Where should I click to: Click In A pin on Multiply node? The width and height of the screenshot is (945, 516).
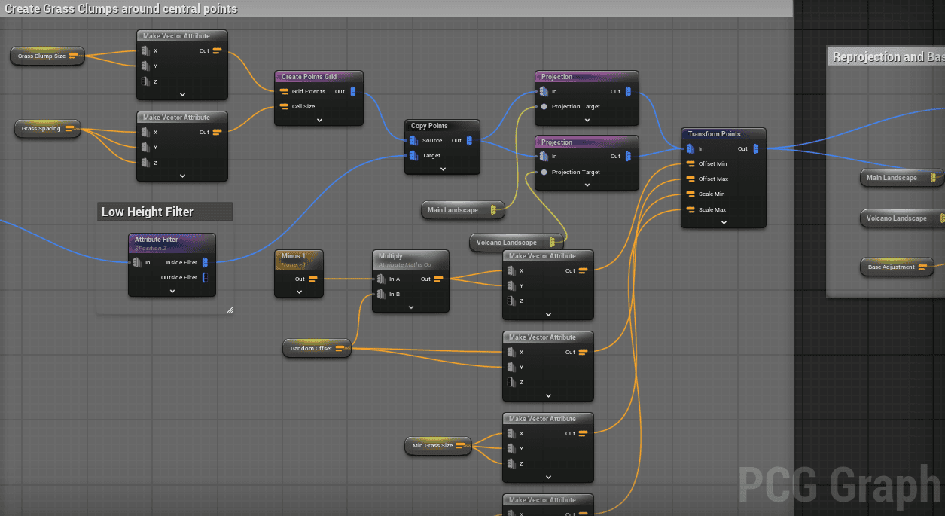381,279
